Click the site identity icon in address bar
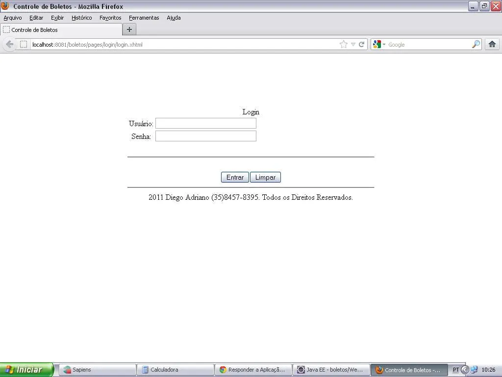The height and width of the screenshot is (377, 502). click(24, 44)
